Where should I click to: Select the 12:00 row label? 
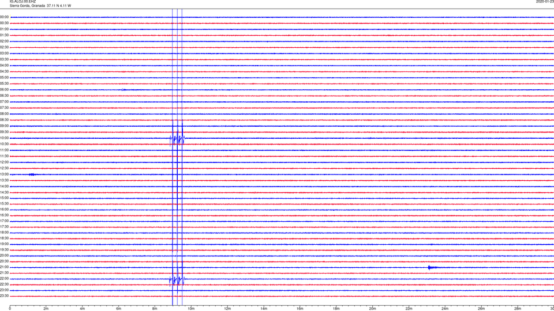coord(4,162)
